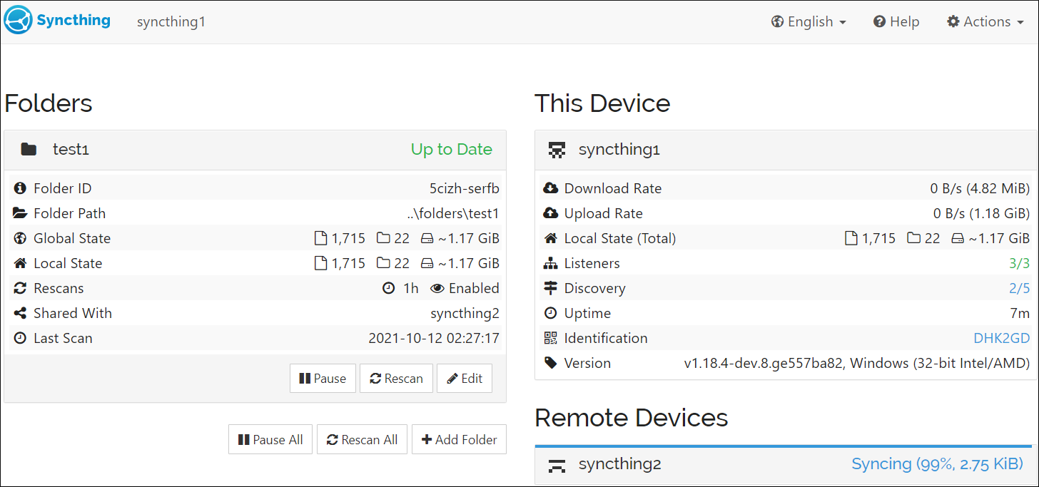The height and width of the screenshot is (487, 1039).
Task: Click the Rescan All button
Action: coord(362,439)
